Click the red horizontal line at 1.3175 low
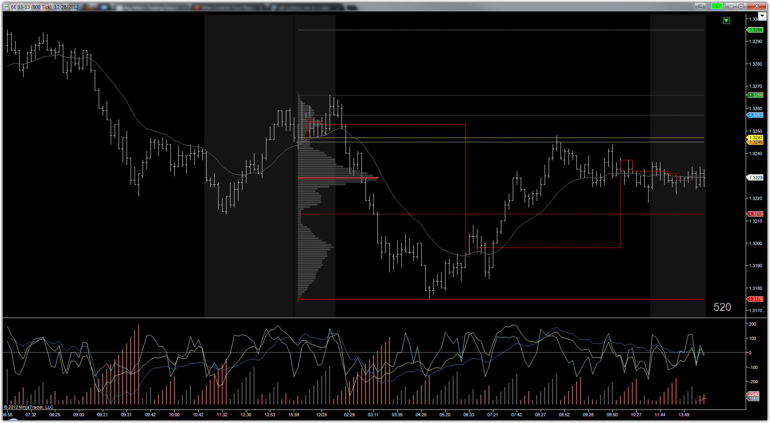The image size is (770, 423). point(501,299)
